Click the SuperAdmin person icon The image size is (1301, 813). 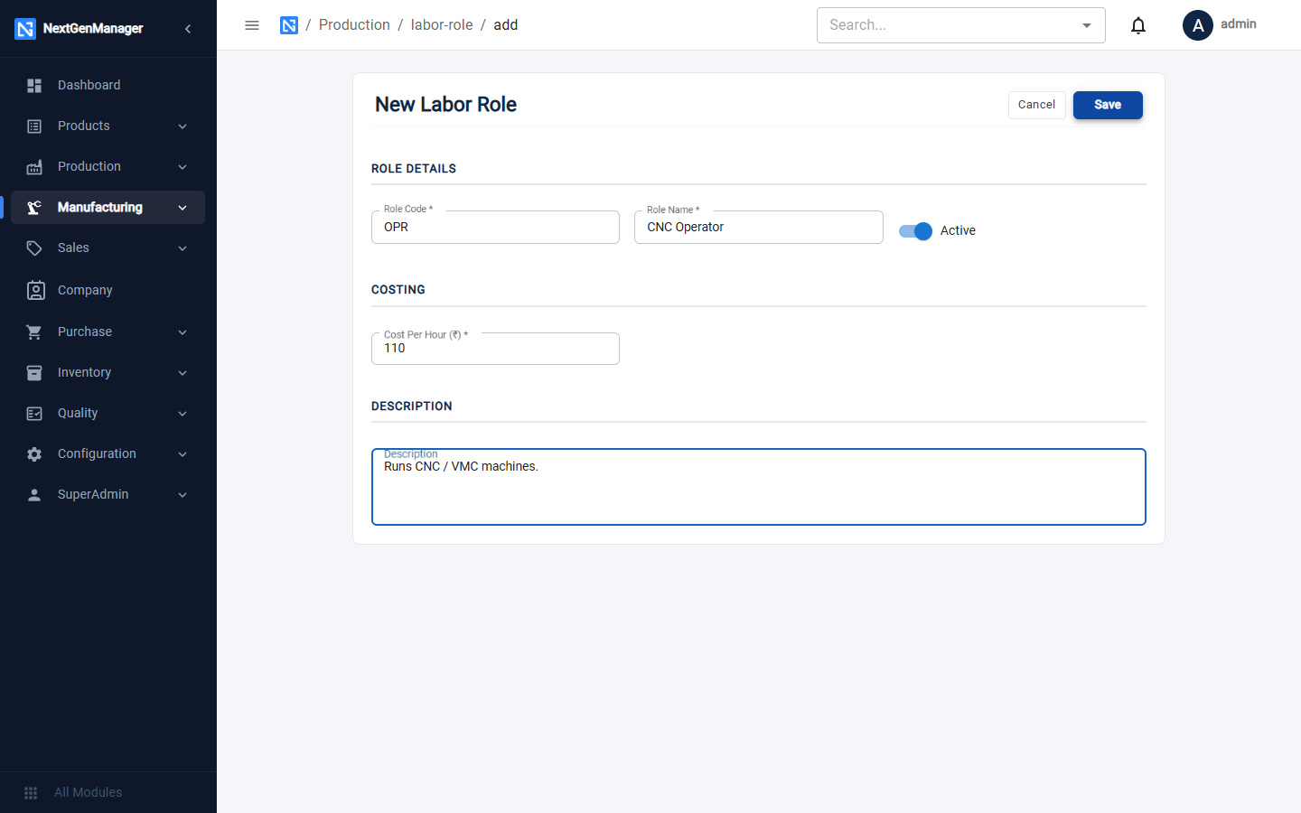coord(34,494)
